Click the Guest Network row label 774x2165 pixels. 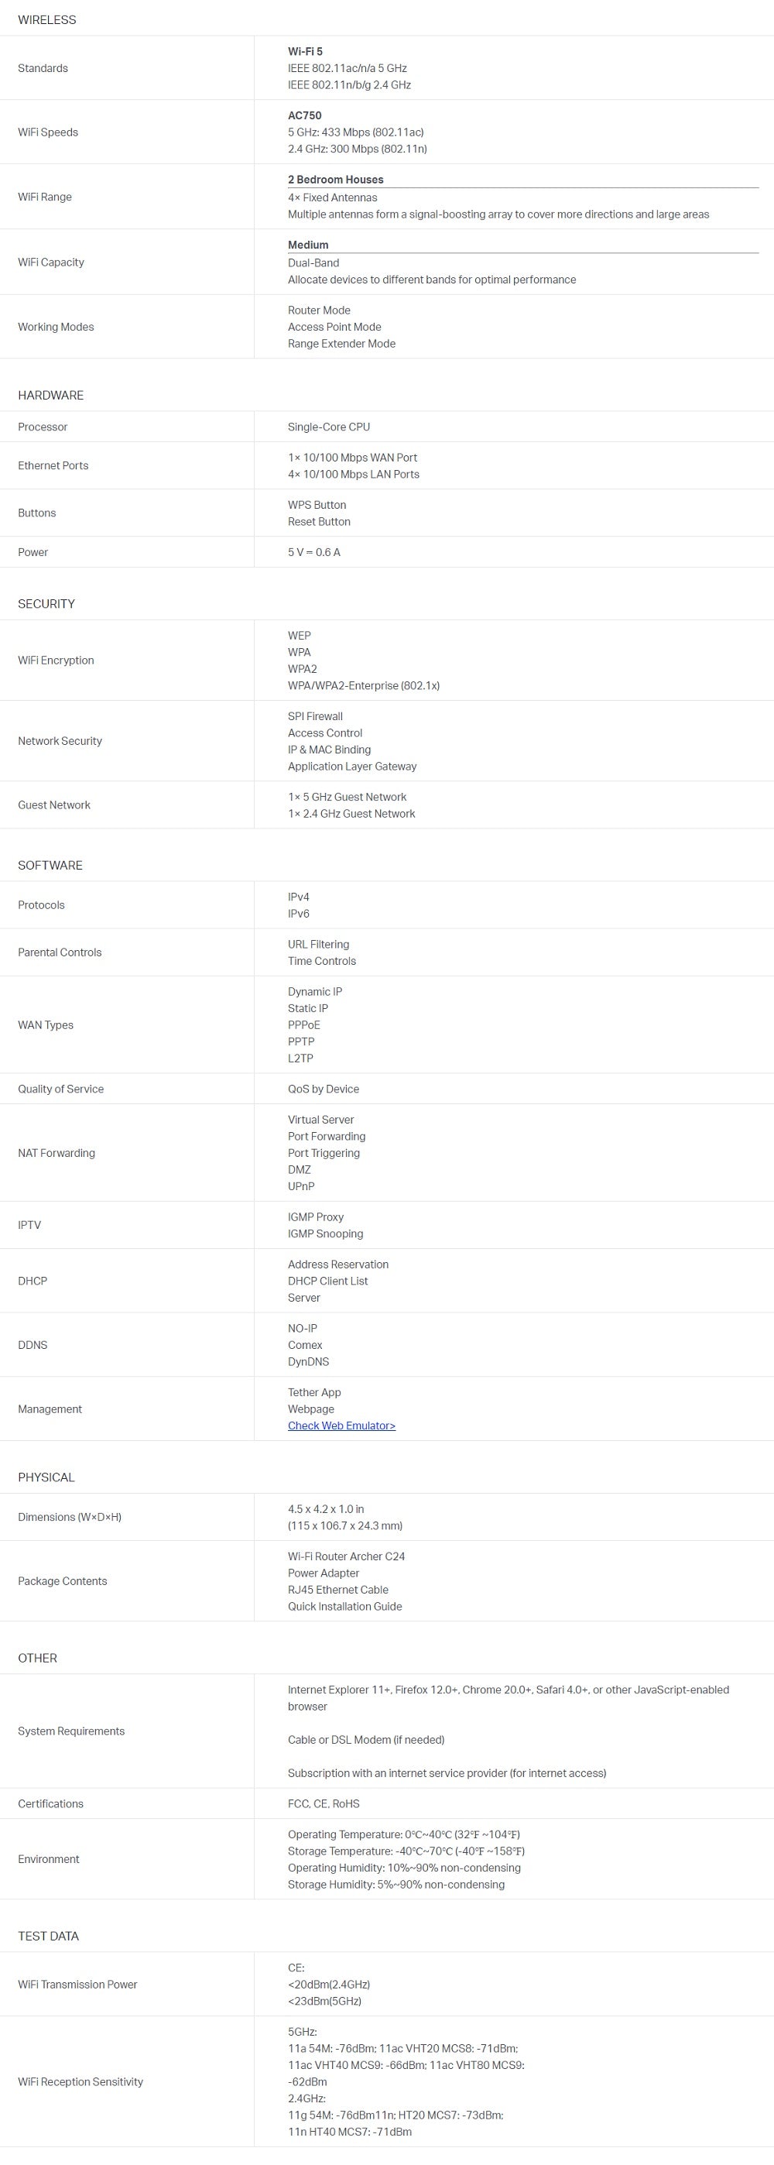pyautogui.click(x=53, y=805)
